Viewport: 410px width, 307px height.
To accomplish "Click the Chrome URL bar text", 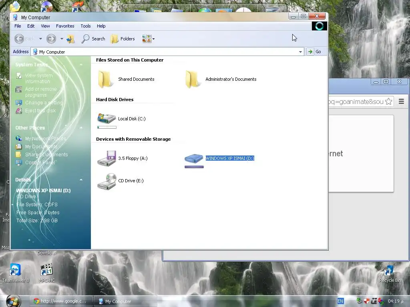I will tap(356, 102).
